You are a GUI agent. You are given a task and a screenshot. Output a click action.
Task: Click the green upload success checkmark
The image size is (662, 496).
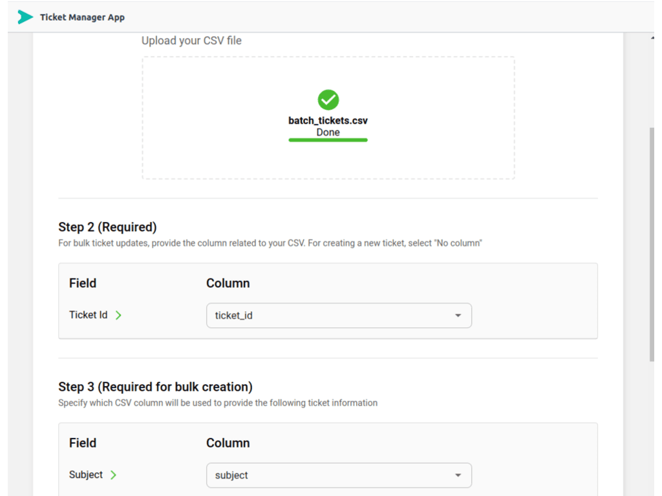tap(328, 99)
